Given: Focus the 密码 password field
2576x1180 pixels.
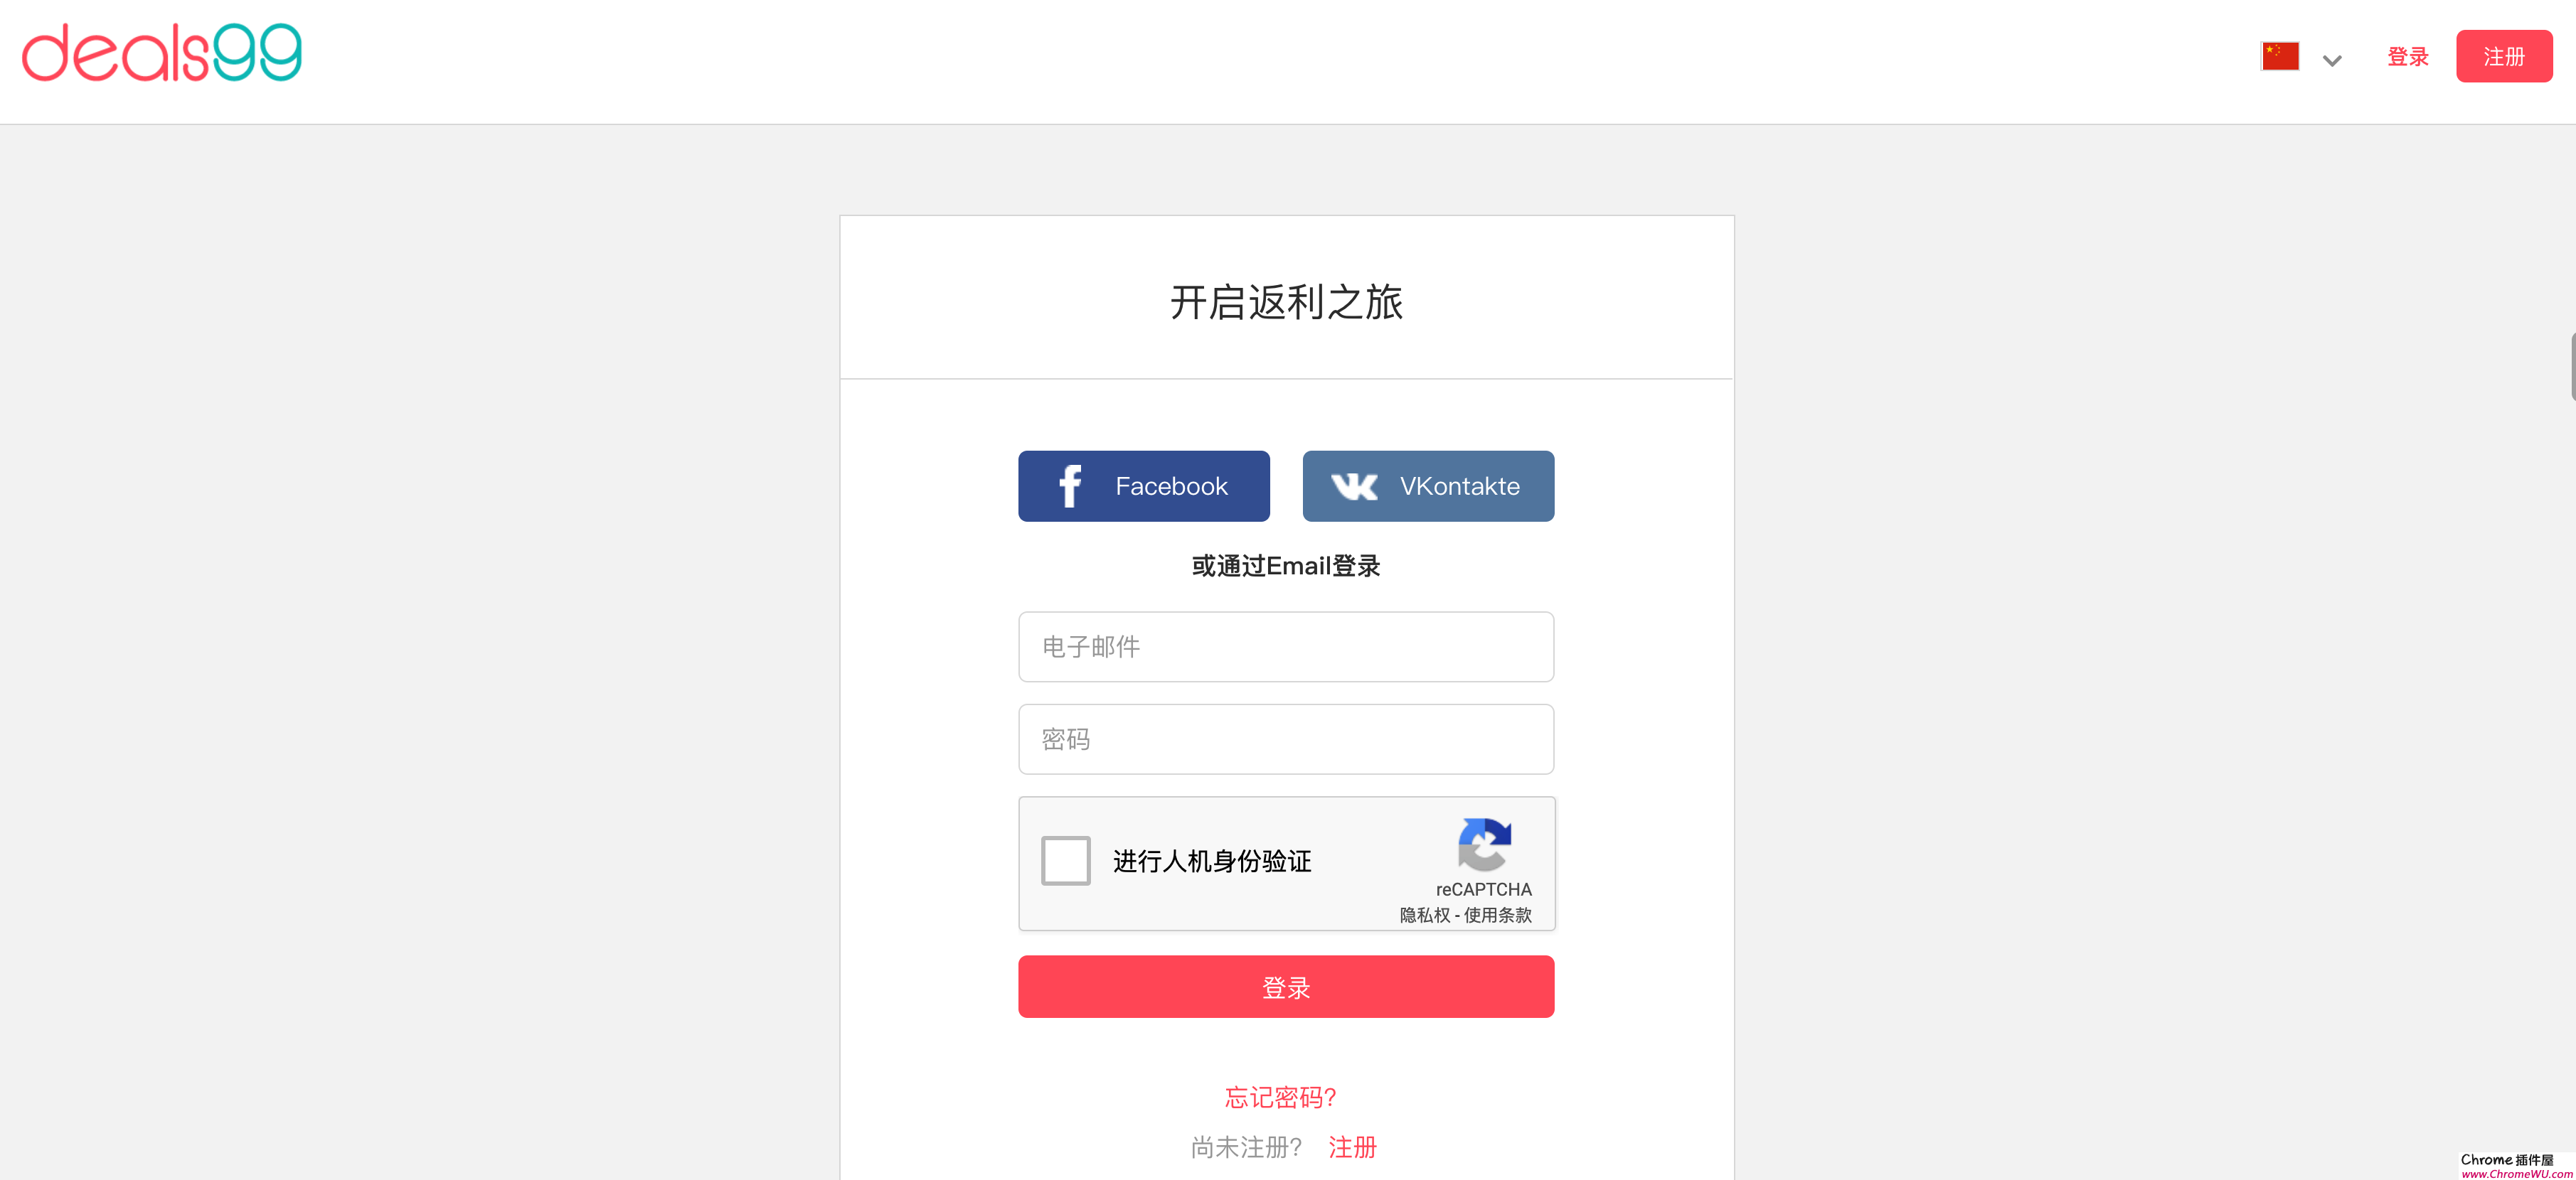Looking at the screenshot, I should tap(1285, 739).
